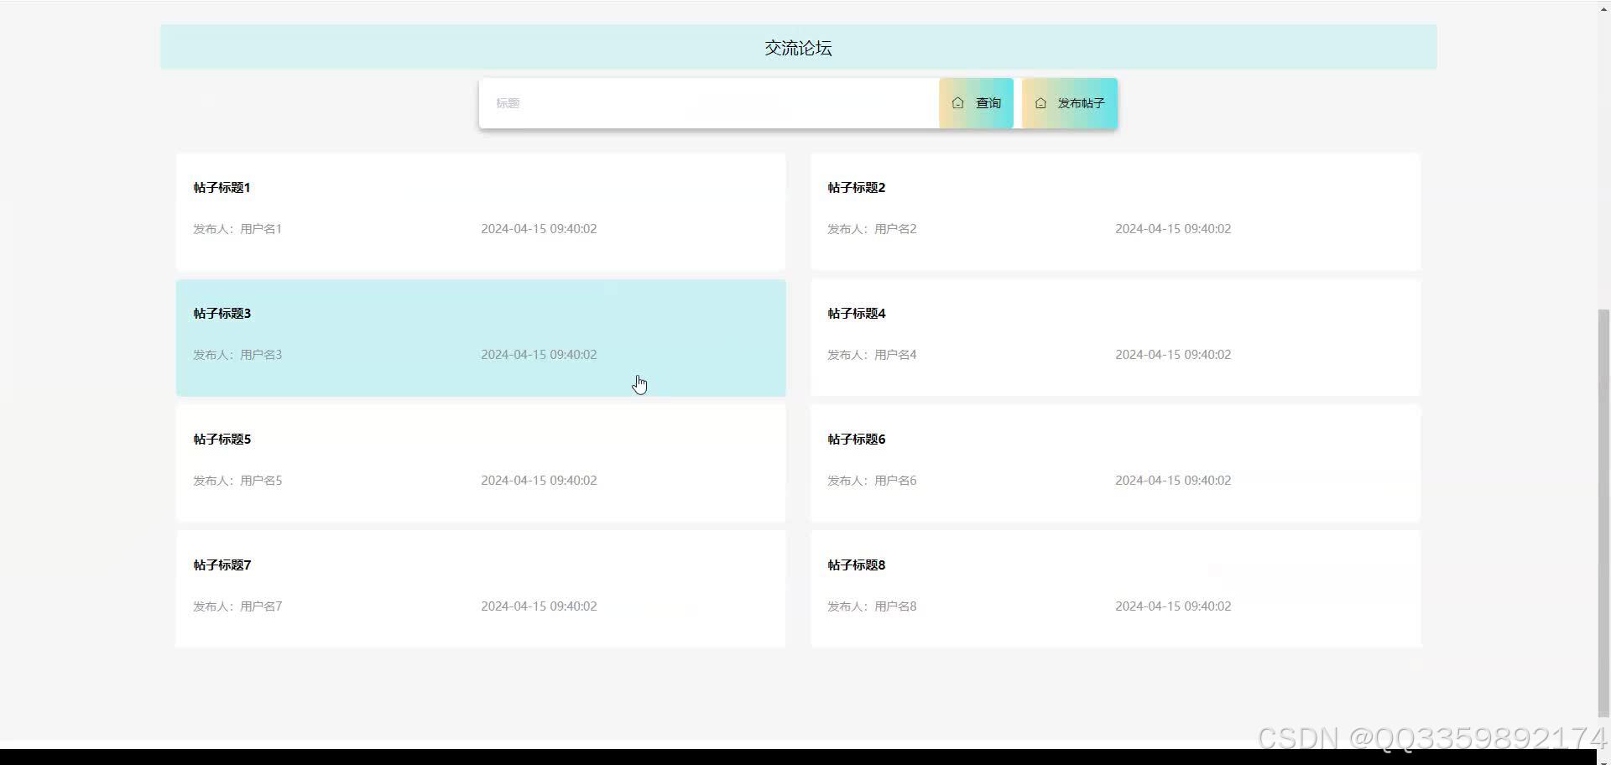The image size is (1611, 765).
Task: Click the 发布帖子 publish post button
Action: pos(1069,103)
